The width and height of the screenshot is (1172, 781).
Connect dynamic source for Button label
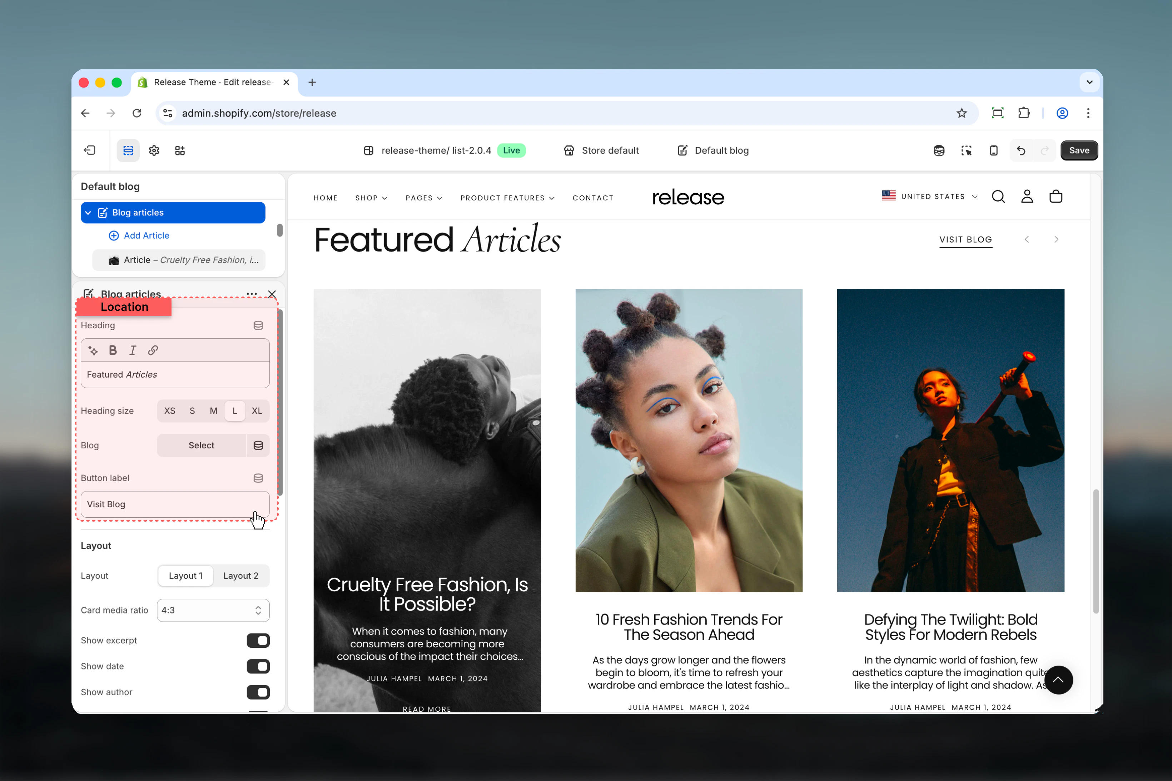pos(258,479)
